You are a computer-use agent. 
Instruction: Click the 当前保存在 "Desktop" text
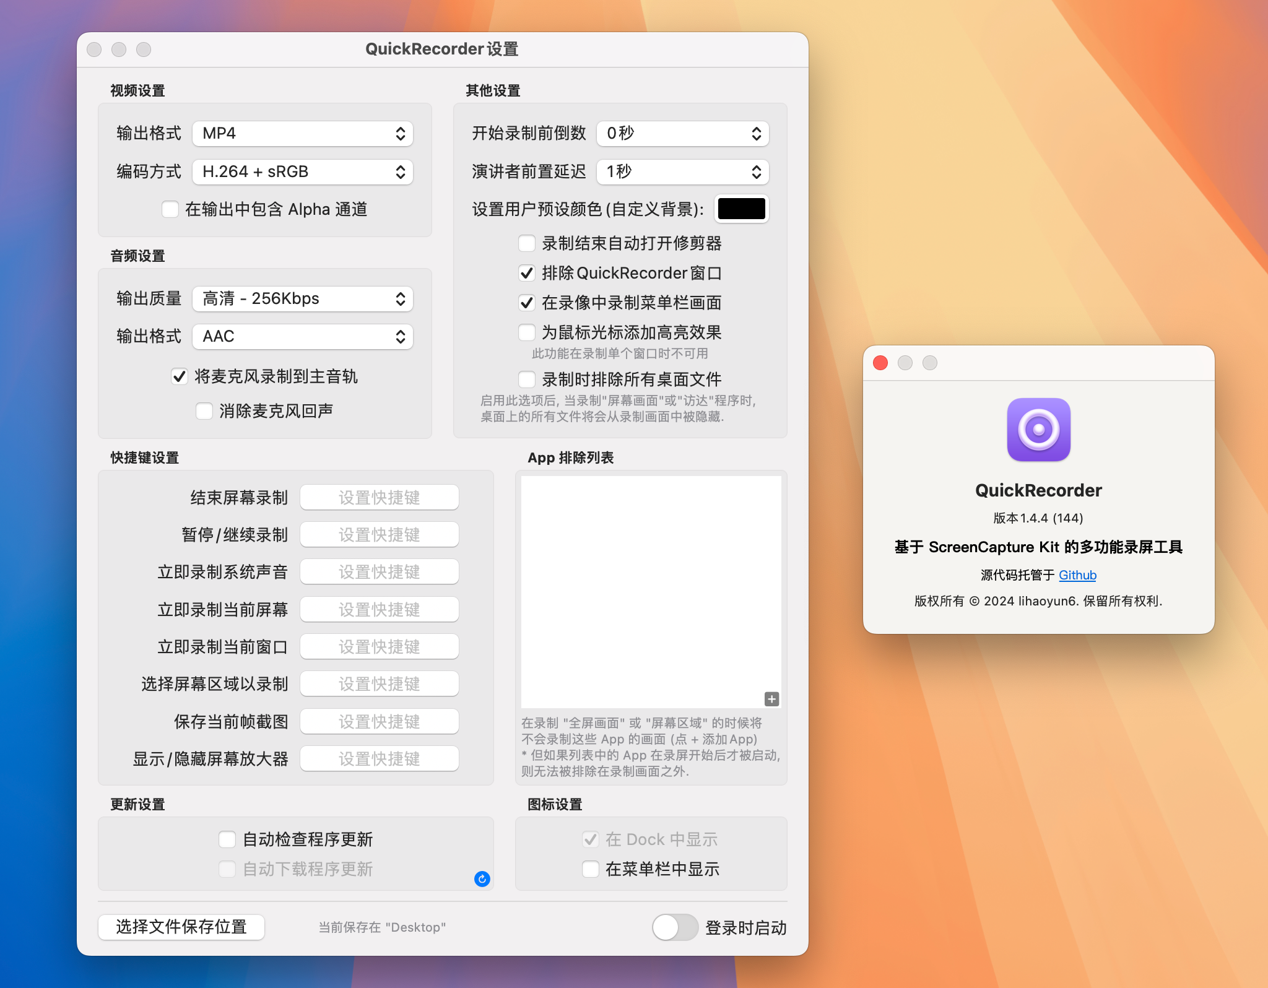(x=382, y=927)
